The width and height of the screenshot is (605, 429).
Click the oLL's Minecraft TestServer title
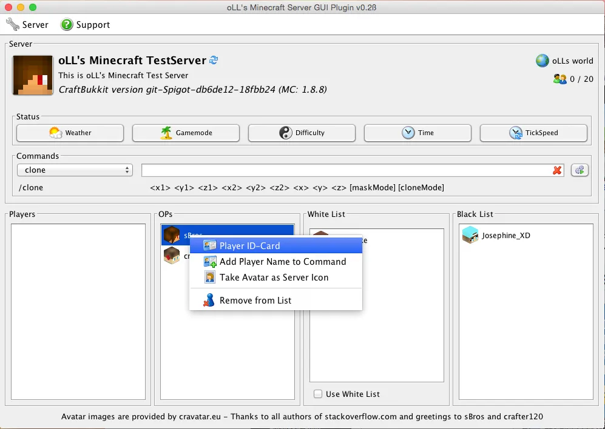click(x=132, y=61)
